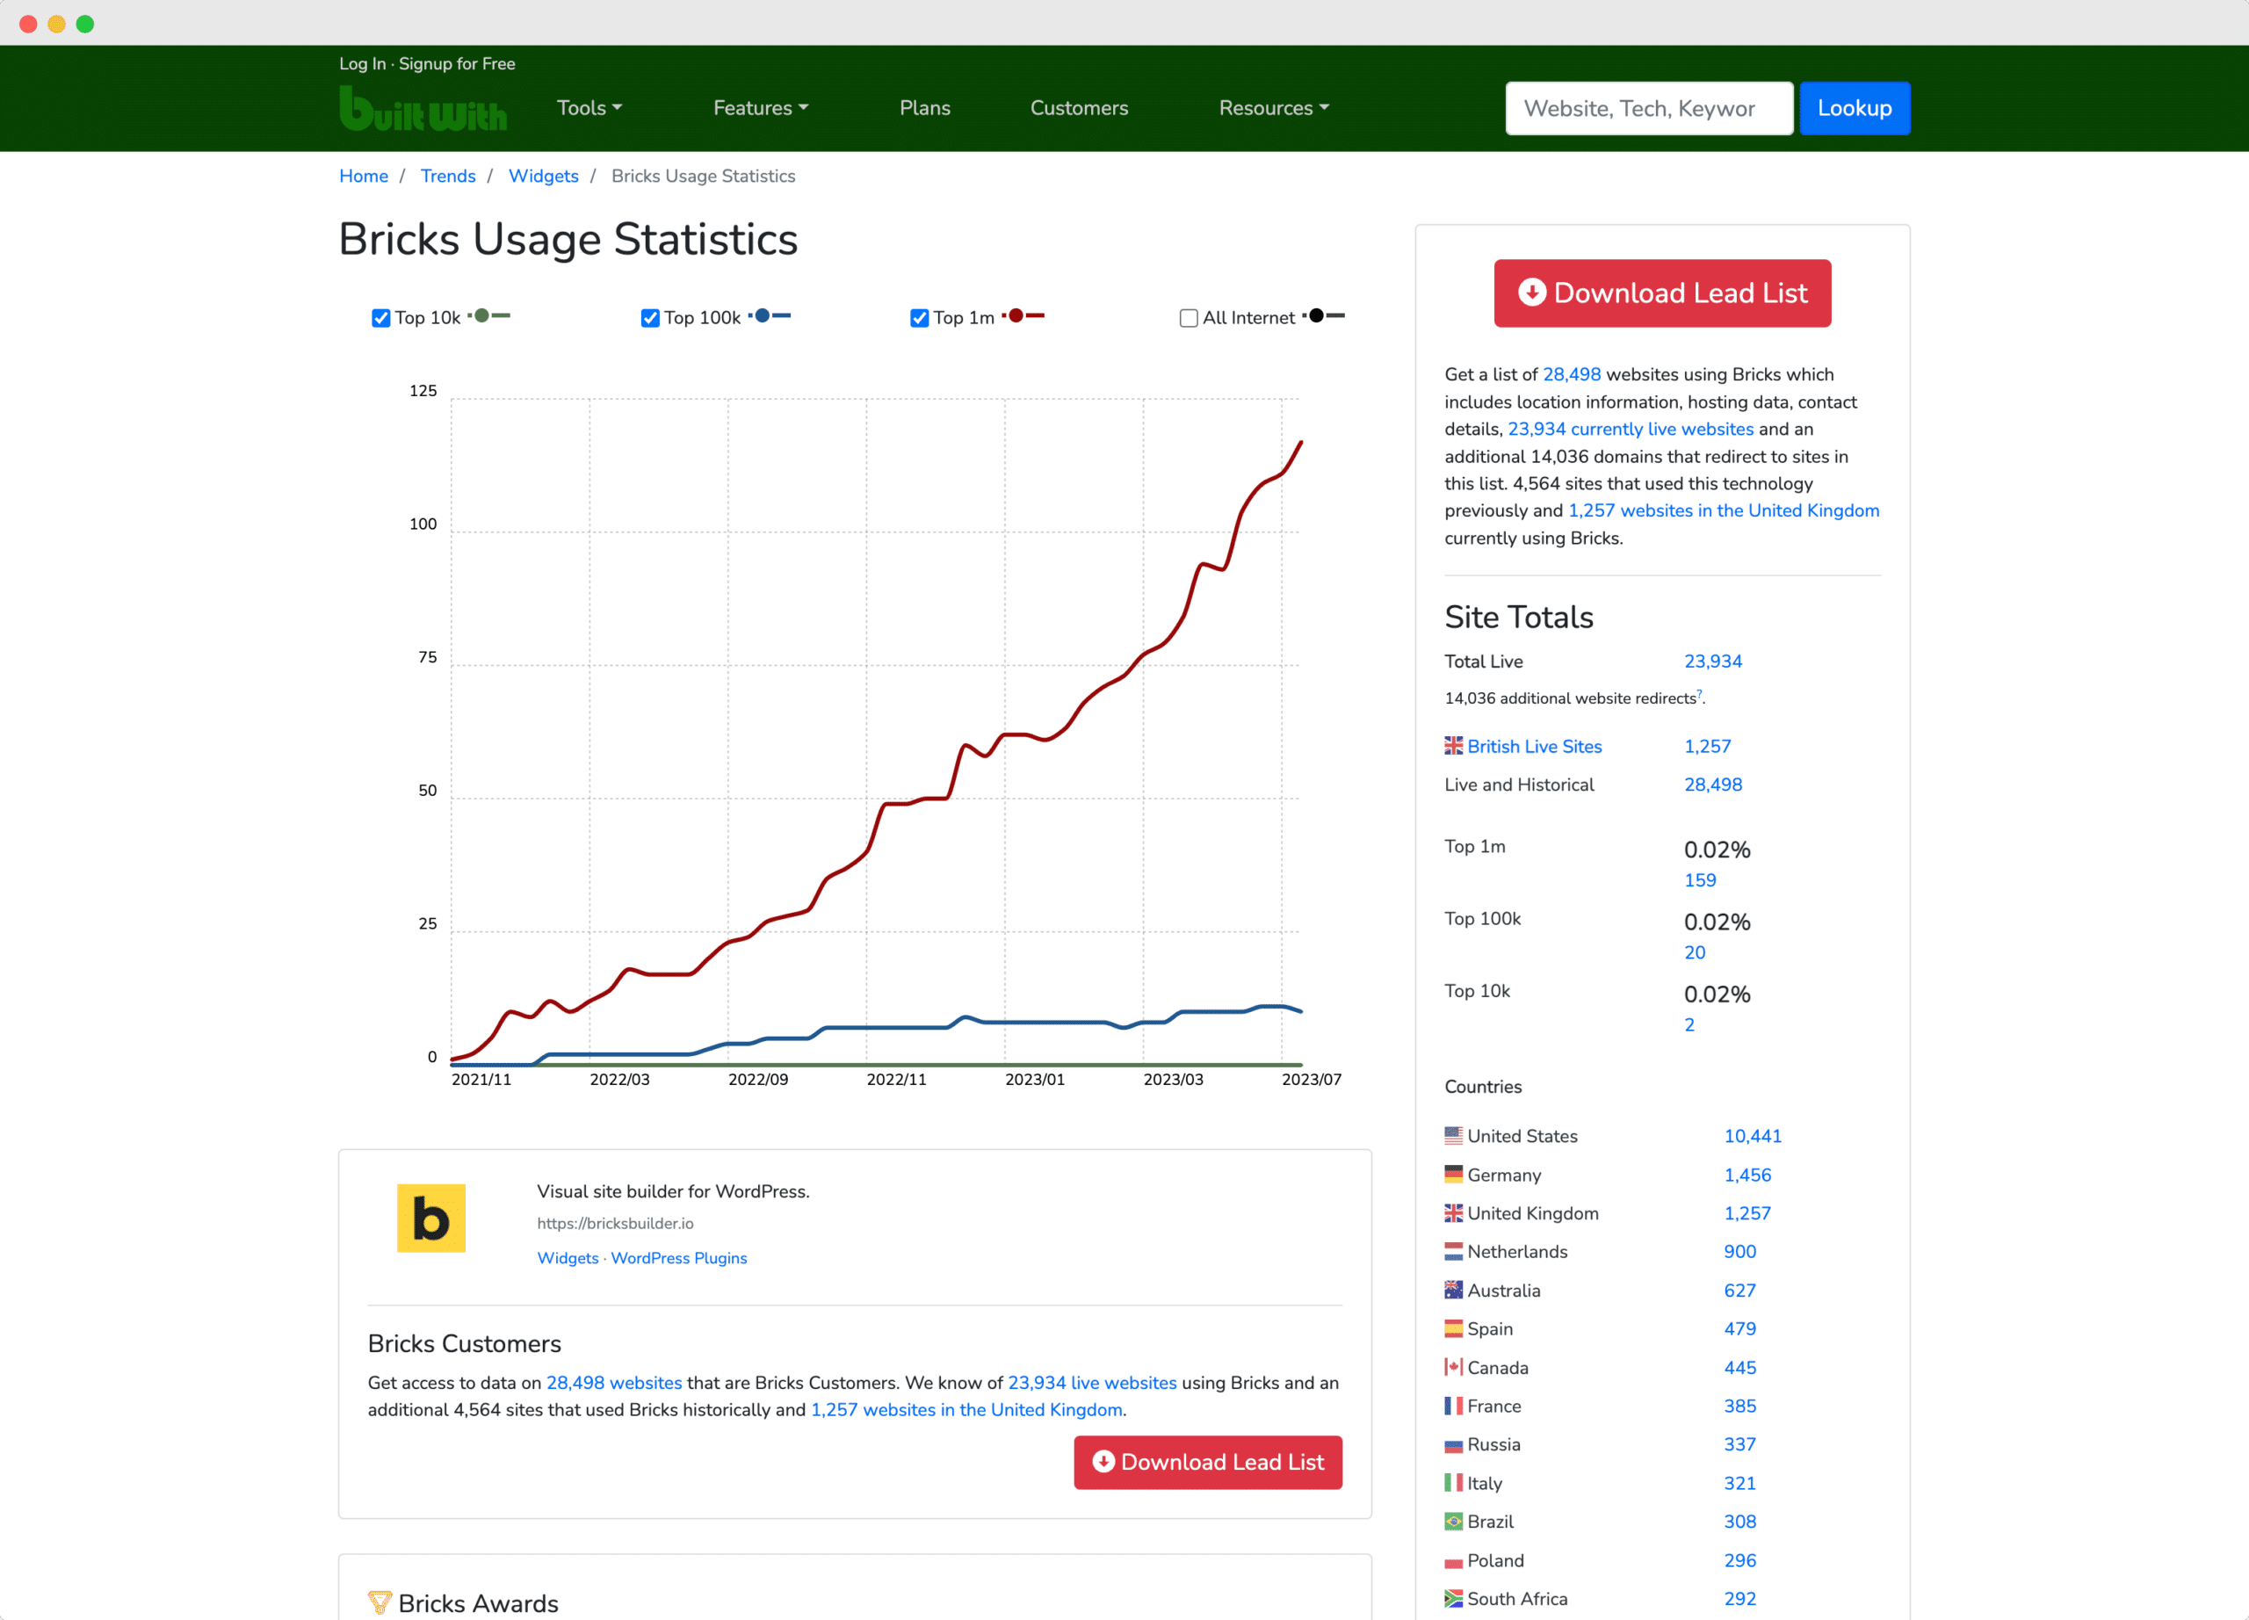Open the Australia 627 count
The image size is (2249, 1620).
coord(1739,1290)
